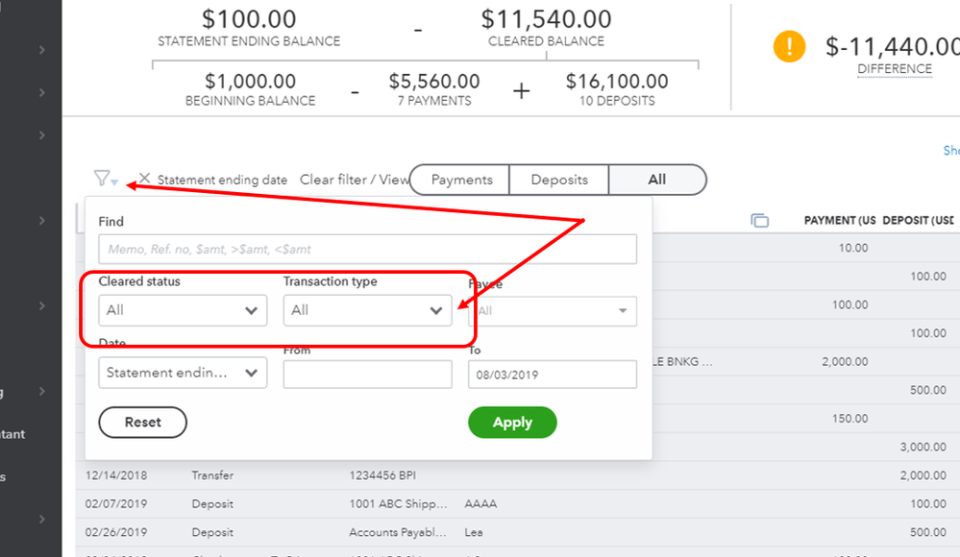This screenshot has width=960, height=557.
Task: Open the Cleared status dropdown
Action: [x=182, y=310]
